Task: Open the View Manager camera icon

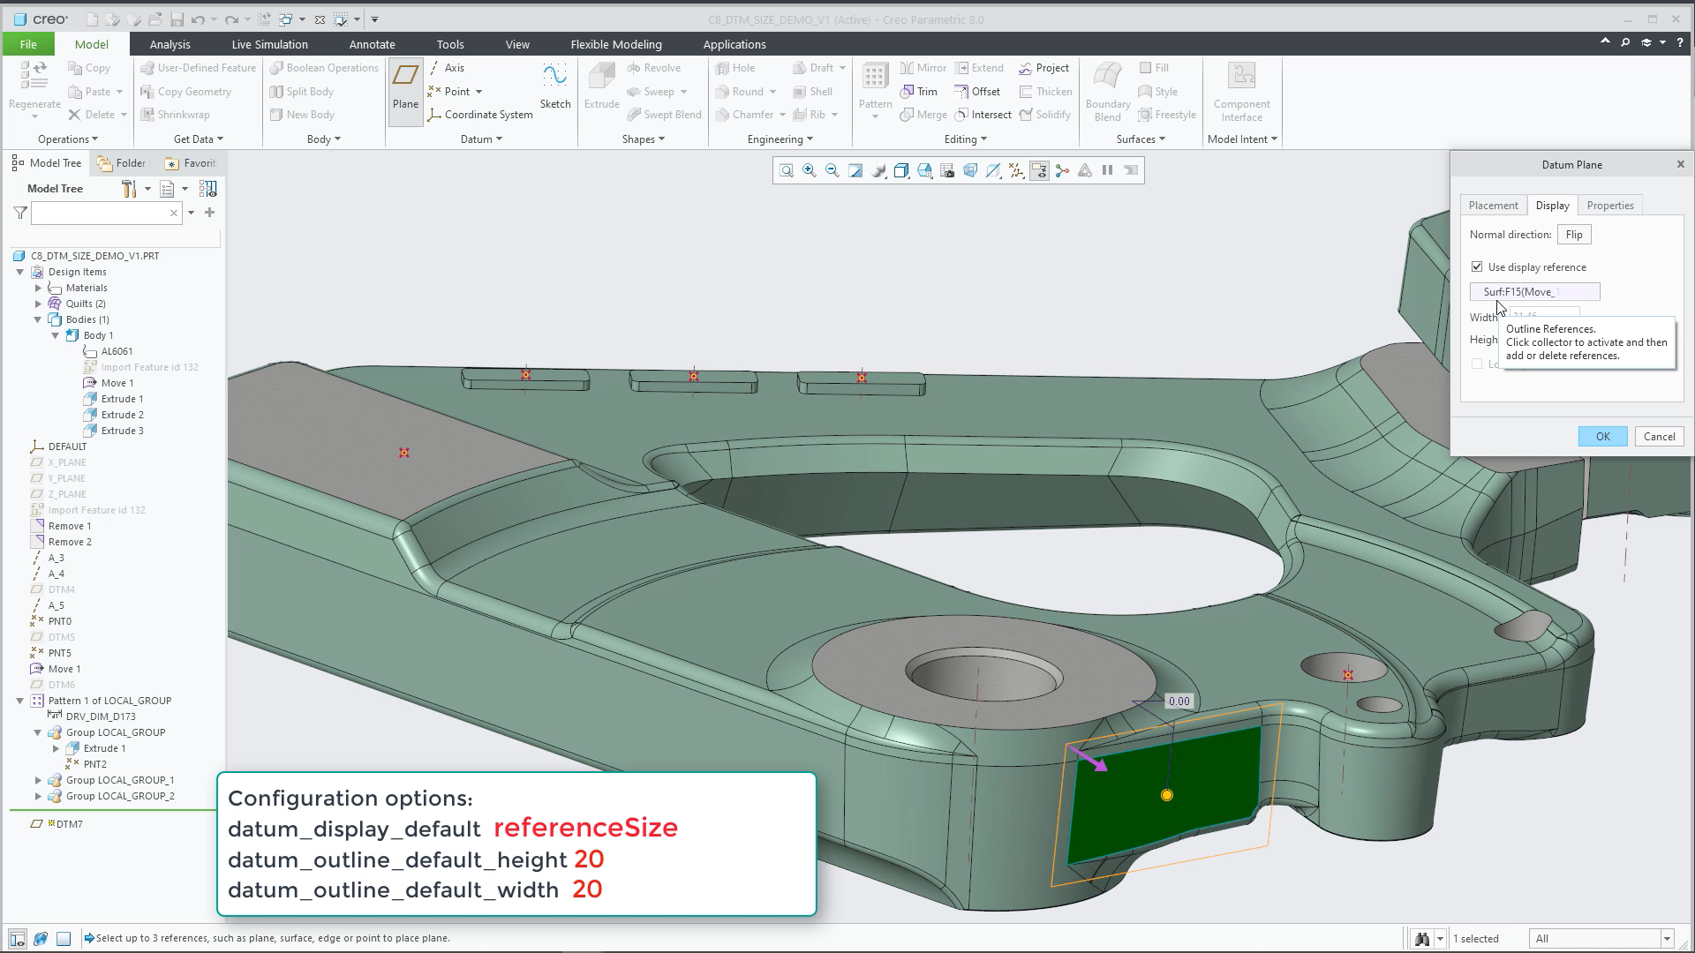Action: 947,170
